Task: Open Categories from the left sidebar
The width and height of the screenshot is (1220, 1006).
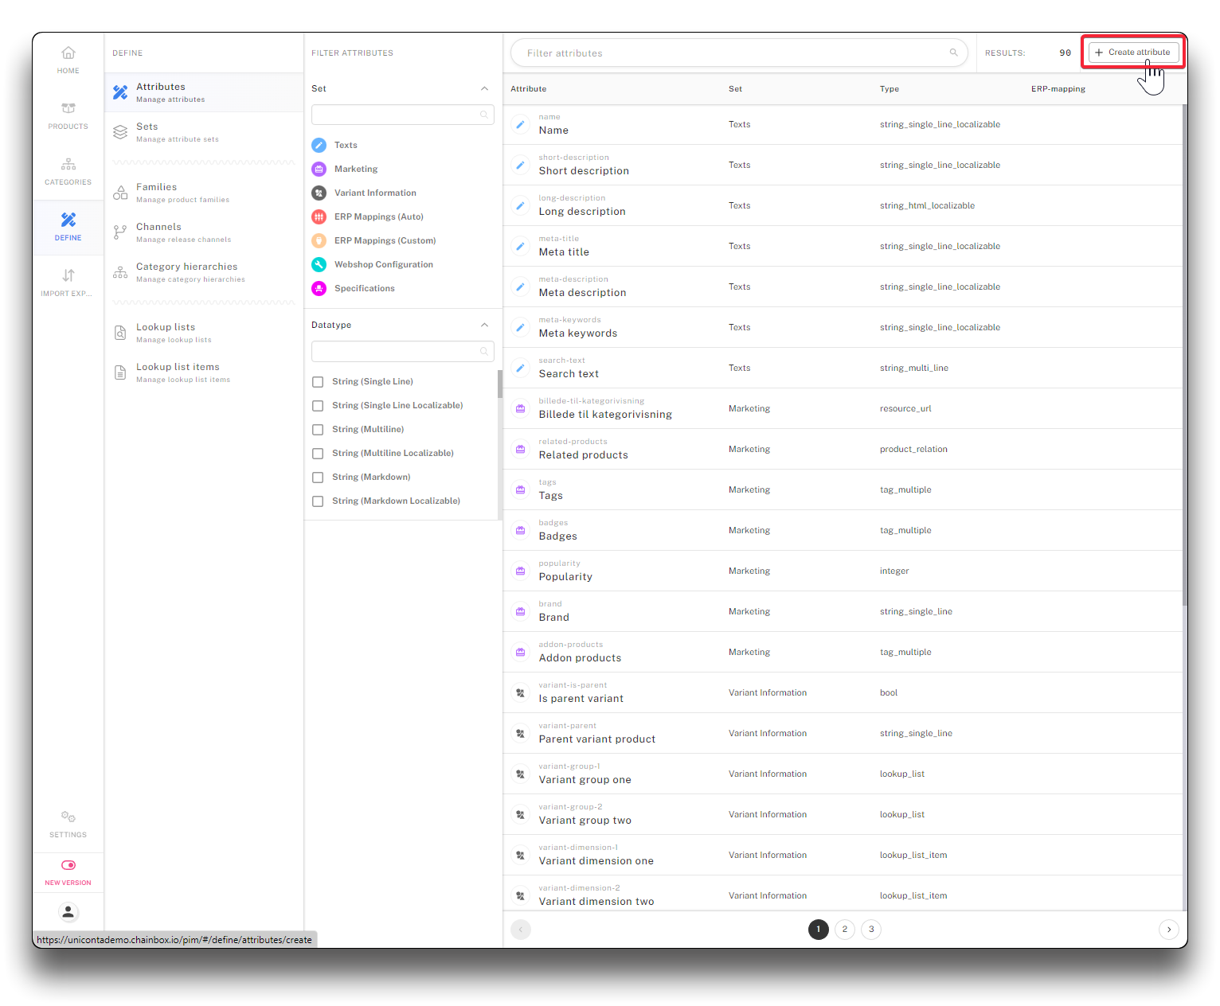Action: coord(68,171)
